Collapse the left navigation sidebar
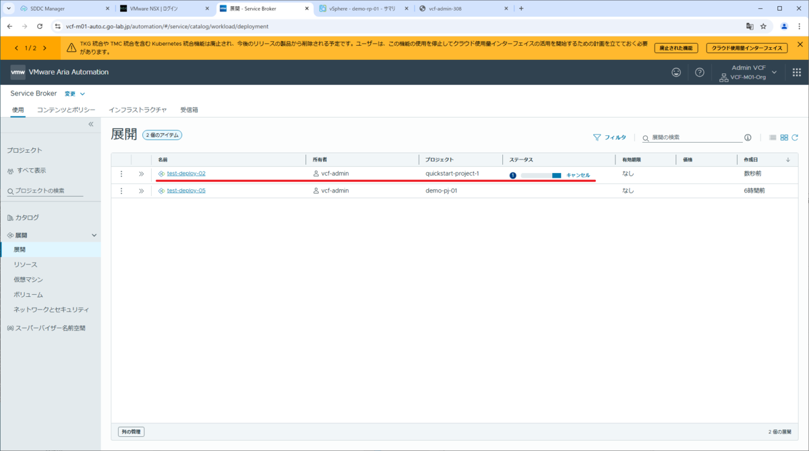Image resolution: width=809 pixels, height=451 pixels. (x=91, y=124)
